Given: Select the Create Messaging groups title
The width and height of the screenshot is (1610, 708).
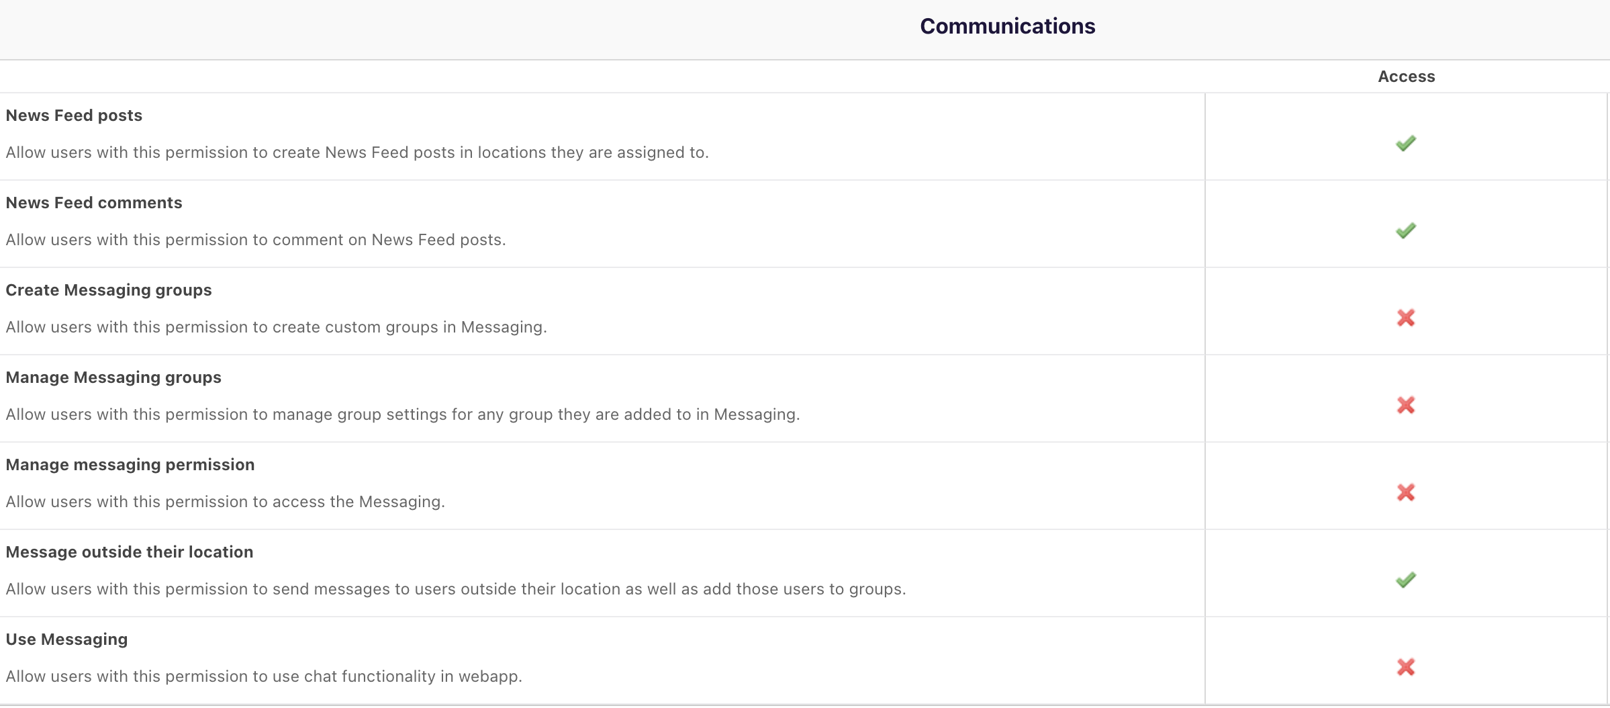Looking at the screenshot, I should (x=109, y=290).
